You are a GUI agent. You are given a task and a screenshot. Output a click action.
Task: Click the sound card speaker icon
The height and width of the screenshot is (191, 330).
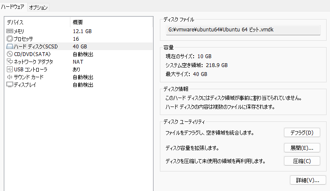click(x=10, y=77)
